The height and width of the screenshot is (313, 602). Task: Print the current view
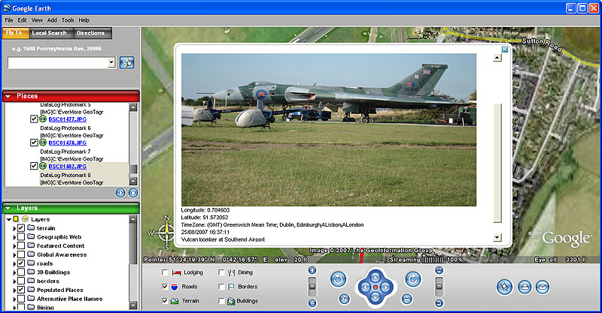click(524, 287)
